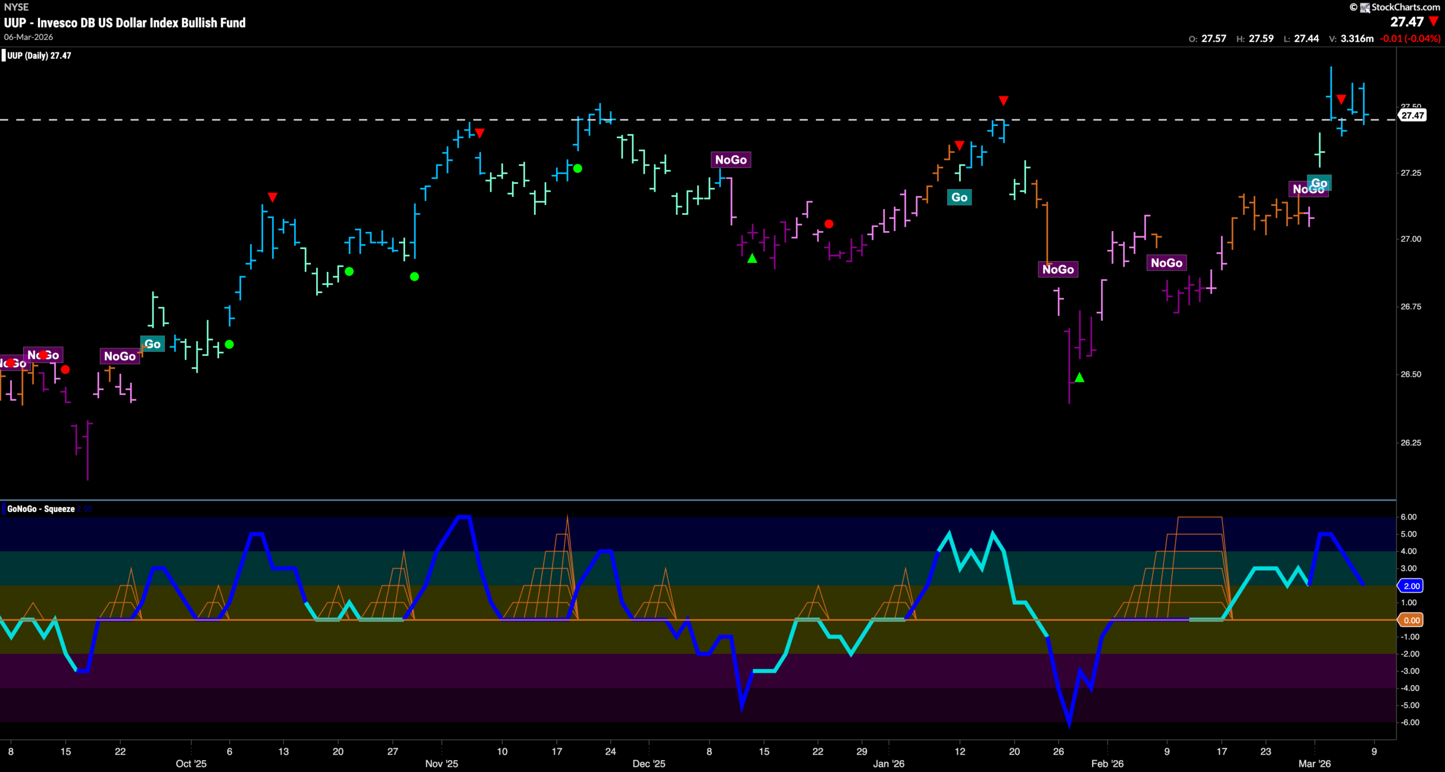The width and height of the screenshot is (1445, 772).
Task: Click the 26.50 price axis label
Action: [x=1411, y=374]
